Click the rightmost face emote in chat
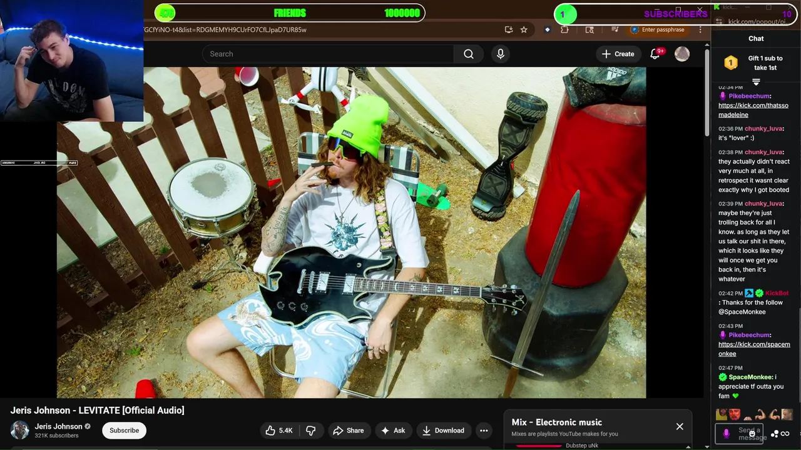Screen dimensions: 801x450 pyautogui.click(x=787, y=414)
